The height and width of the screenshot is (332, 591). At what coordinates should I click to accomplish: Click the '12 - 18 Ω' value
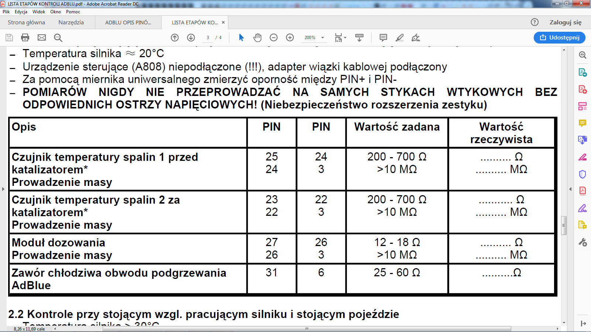pyautogui.click(x=397, y=242)
